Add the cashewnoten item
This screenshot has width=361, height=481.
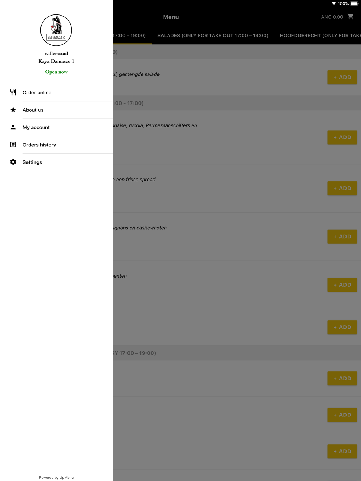pyautogui.click(x=342, y=237)
